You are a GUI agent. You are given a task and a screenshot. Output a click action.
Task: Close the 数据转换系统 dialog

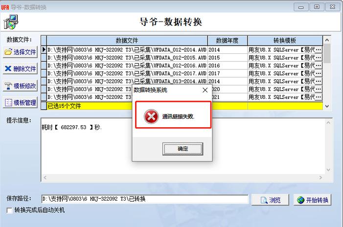click(205, 90)
